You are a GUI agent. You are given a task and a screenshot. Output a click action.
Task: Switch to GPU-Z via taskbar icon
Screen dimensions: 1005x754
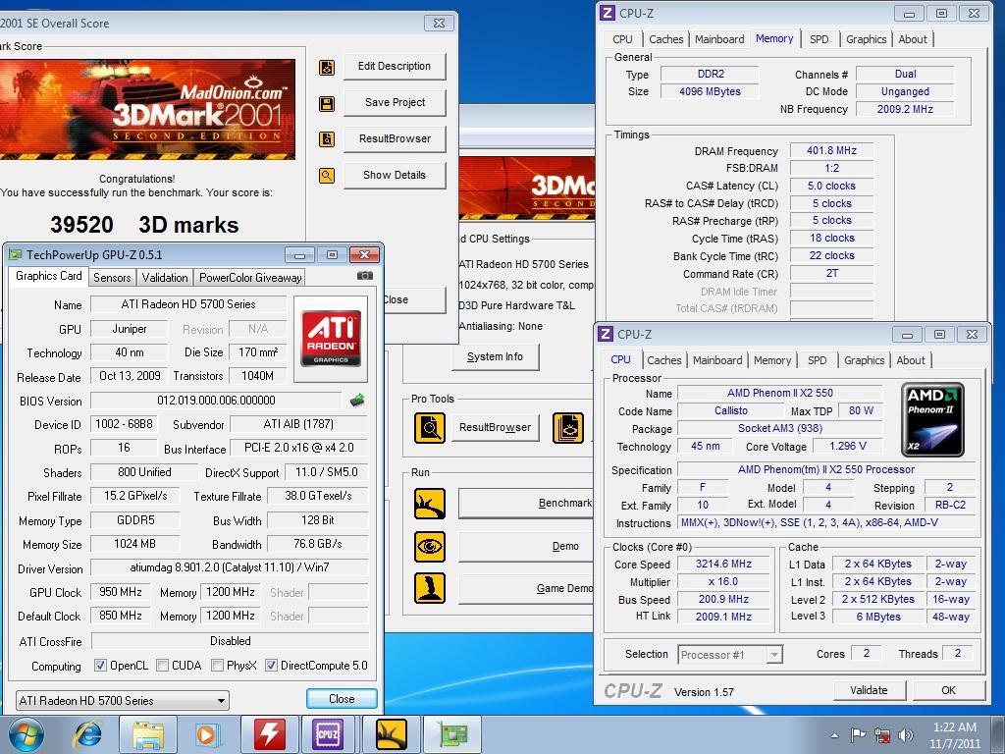pyautogui.click(x=452, y=734)
